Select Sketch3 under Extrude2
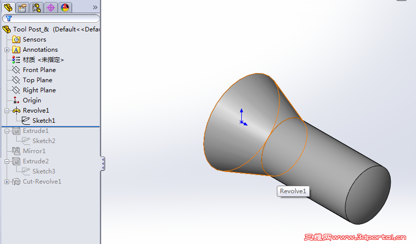Viewport: 416px width, 244px height. pyautogui.click(x=44, y=171)
